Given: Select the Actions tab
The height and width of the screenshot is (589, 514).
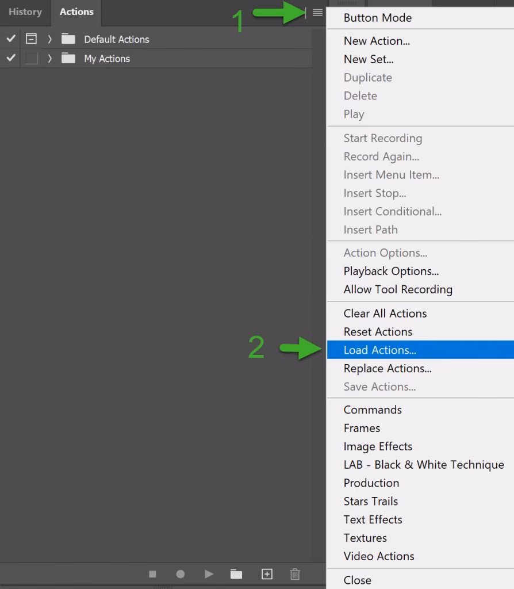Looking at the screenshot, I should click(x=76, y=11).
